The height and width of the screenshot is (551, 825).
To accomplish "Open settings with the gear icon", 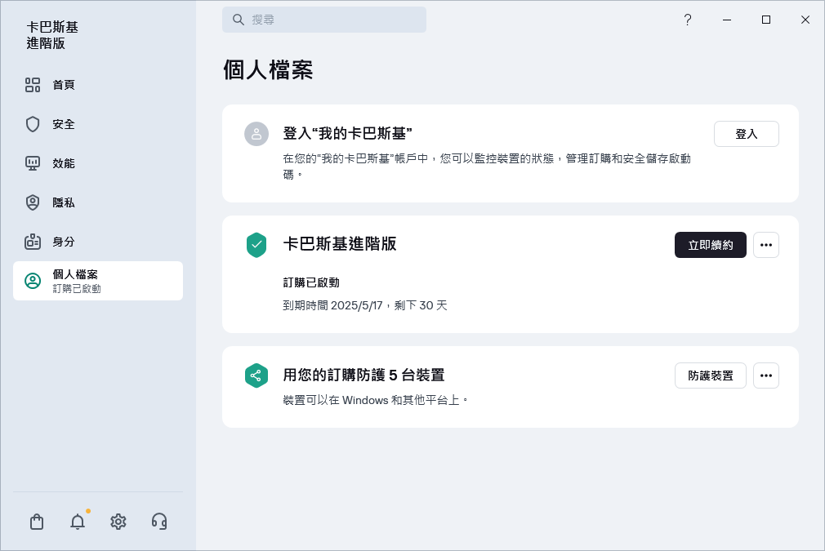I will [118, 522].
